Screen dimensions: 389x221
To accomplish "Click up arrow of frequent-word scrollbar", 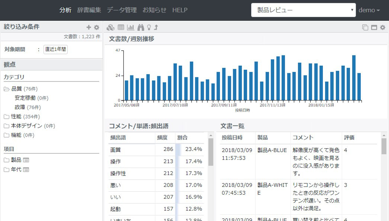I will [211, 135].
